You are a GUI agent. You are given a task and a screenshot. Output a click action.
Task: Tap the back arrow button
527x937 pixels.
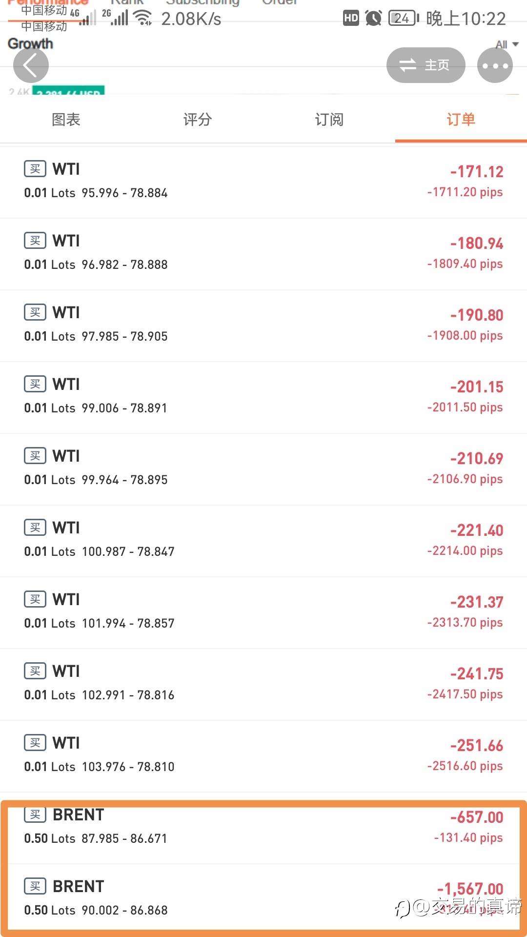(x=31, y=65)
